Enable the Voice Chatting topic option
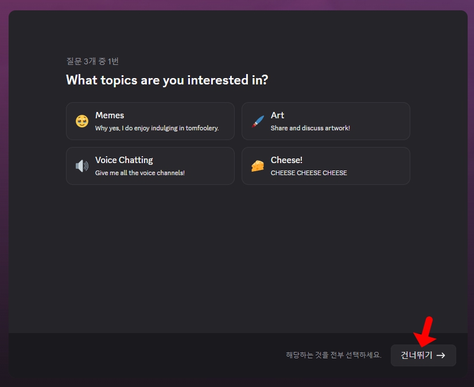 point(150,166)
